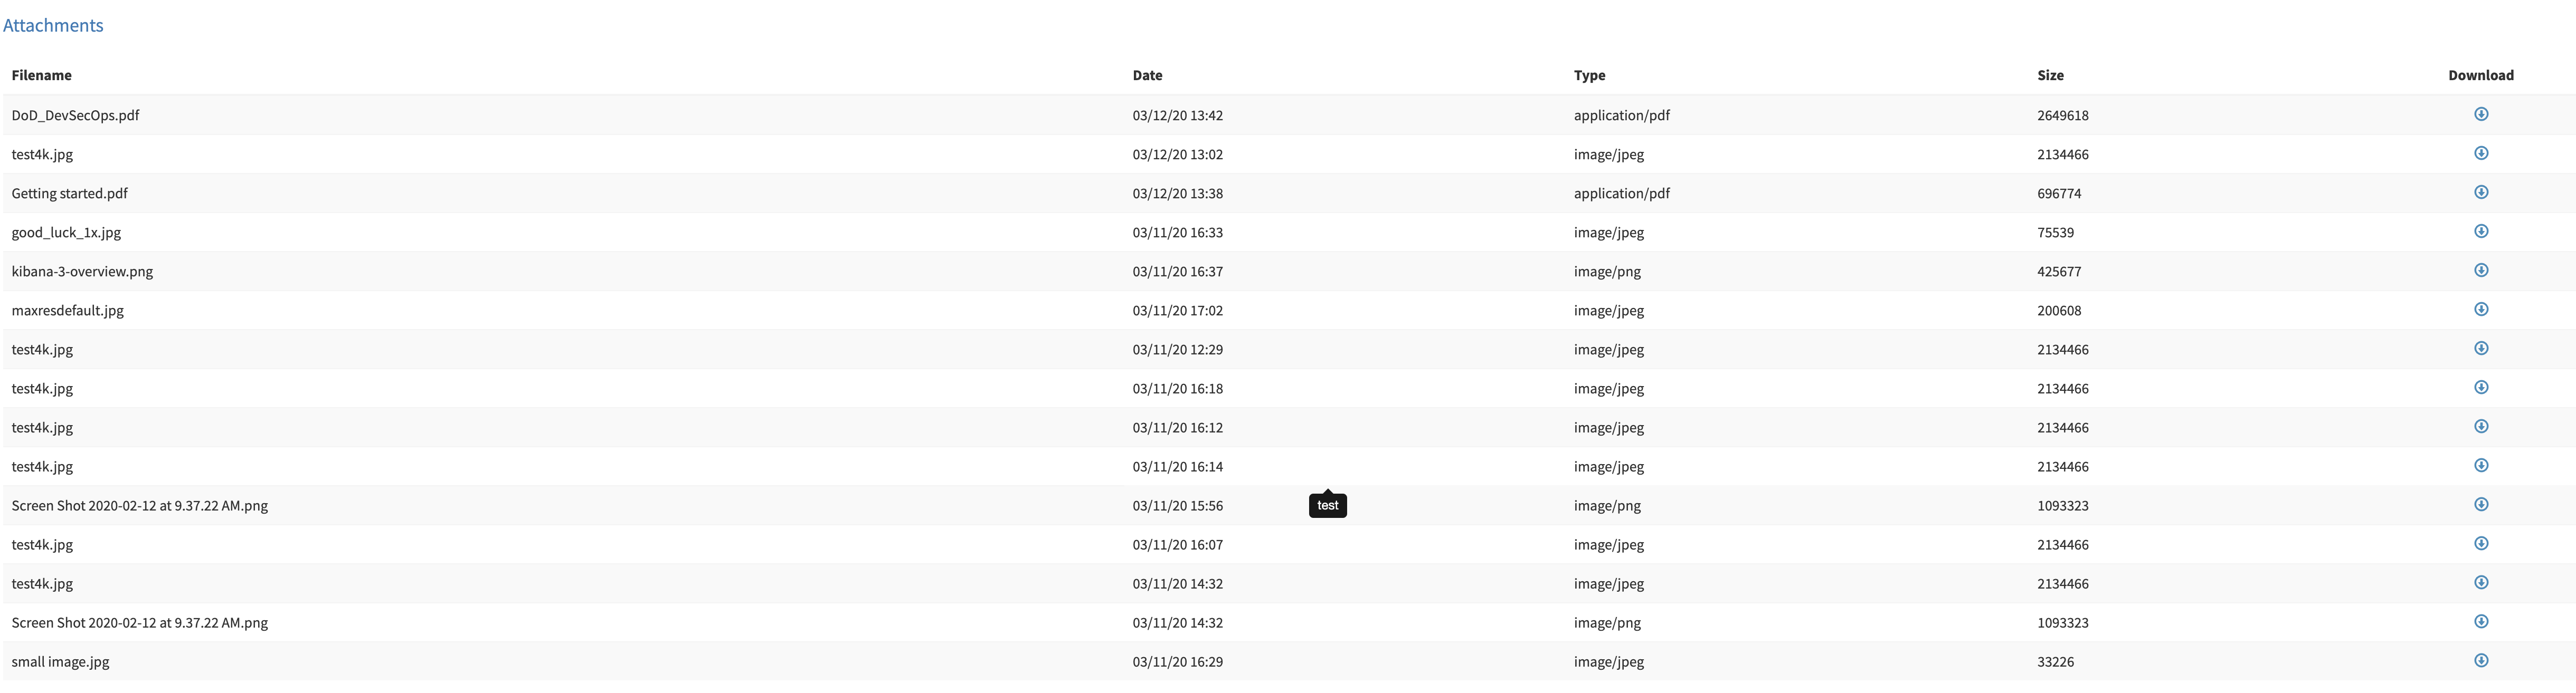This screenshot has height=693, width=2576.
Task: Click the Size column header
Action: 2050,75
